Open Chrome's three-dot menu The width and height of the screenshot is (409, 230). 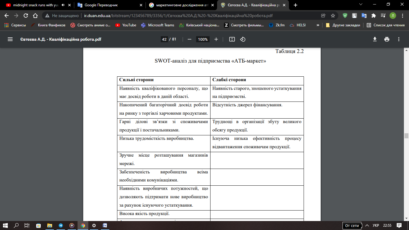[402, 16]
